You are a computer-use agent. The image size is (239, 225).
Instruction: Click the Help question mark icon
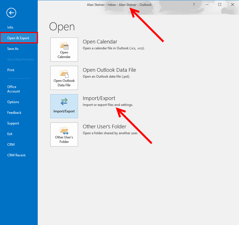tap(194, 4)
